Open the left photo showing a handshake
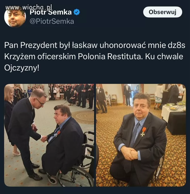190x194 pixels. click(49, 135)
